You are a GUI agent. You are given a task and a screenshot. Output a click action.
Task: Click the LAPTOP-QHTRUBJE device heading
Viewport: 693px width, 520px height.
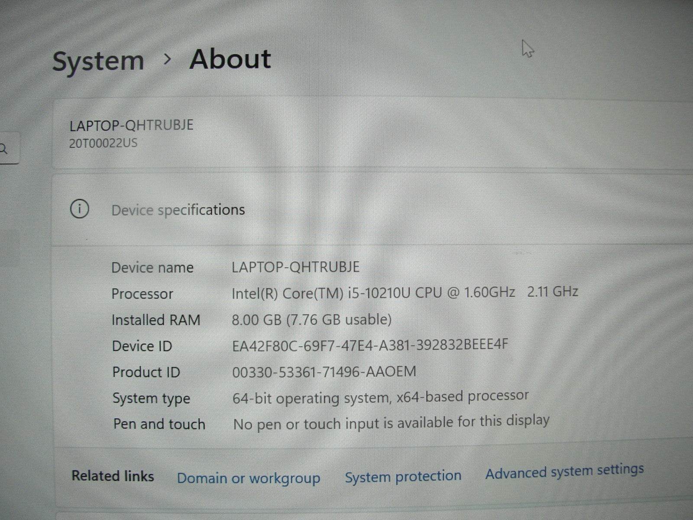pos(132,125)
